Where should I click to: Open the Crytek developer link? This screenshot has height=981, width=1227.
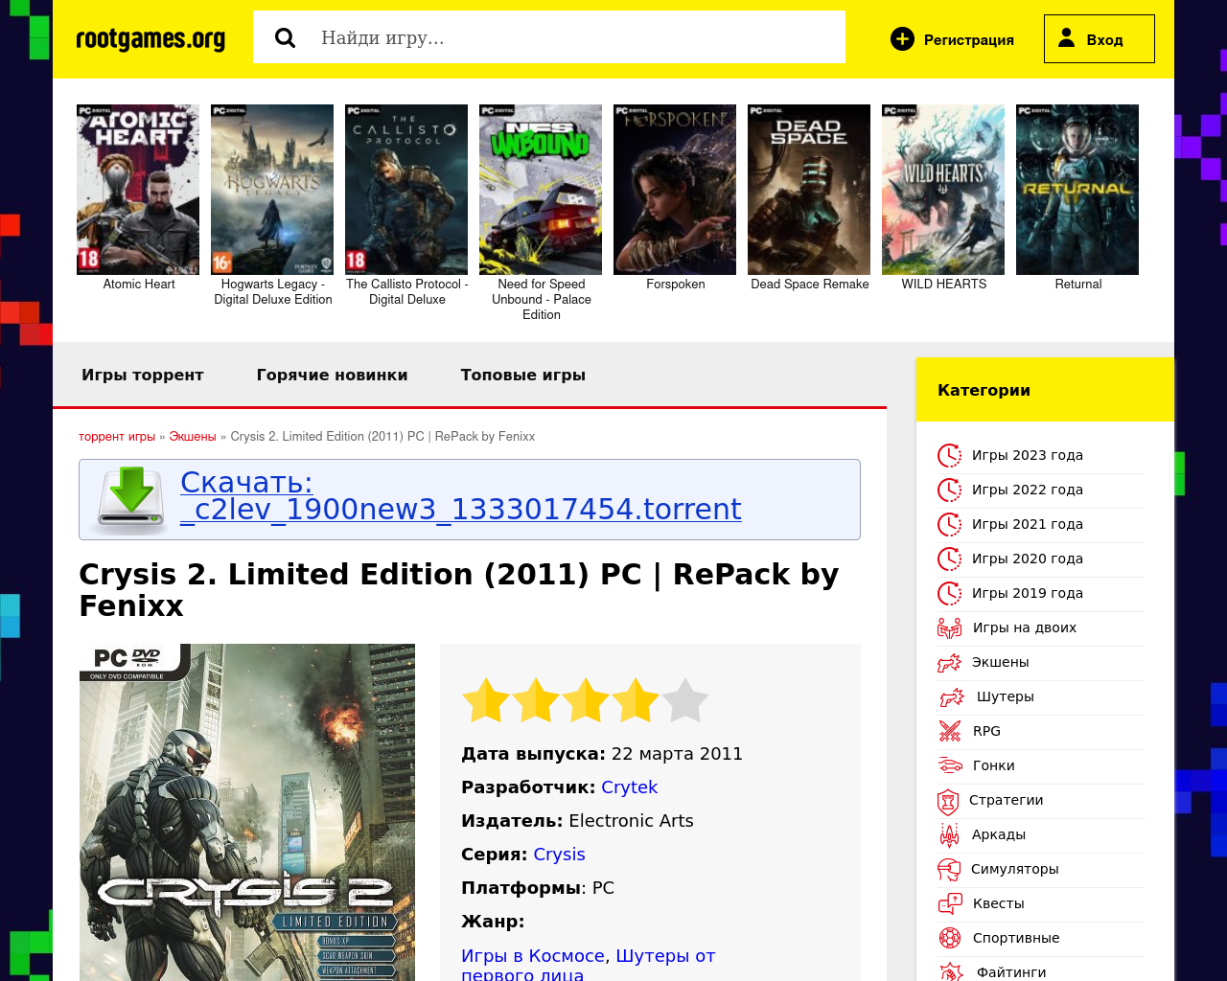click(x=629, y=787)
